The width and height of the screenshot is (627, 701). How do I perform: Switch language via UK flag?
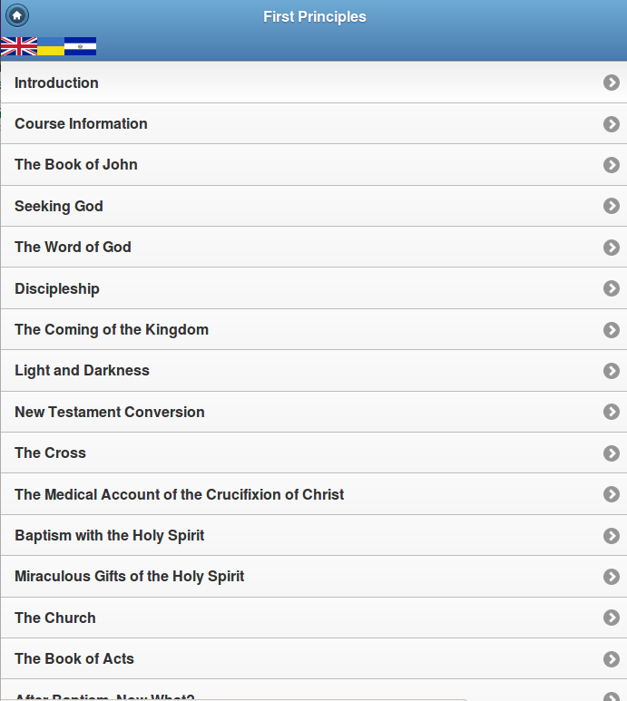(19, 46)
